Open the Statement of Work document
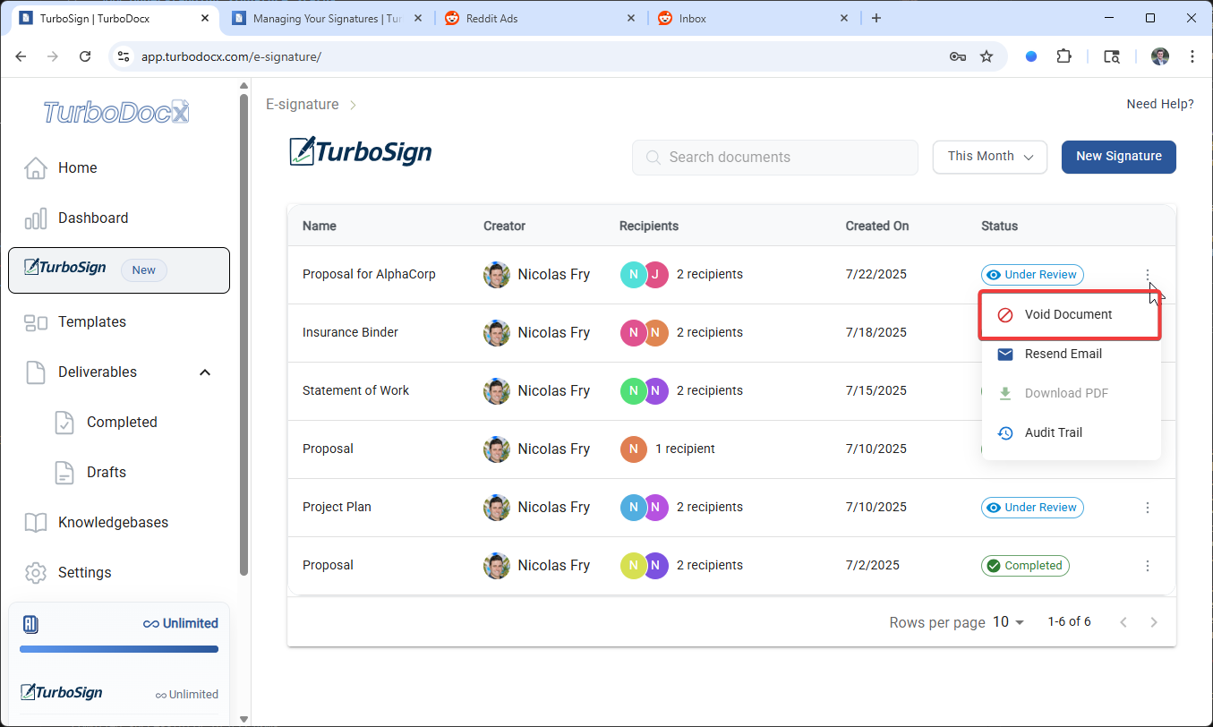1213x727 pixels. tap(355, 390)
